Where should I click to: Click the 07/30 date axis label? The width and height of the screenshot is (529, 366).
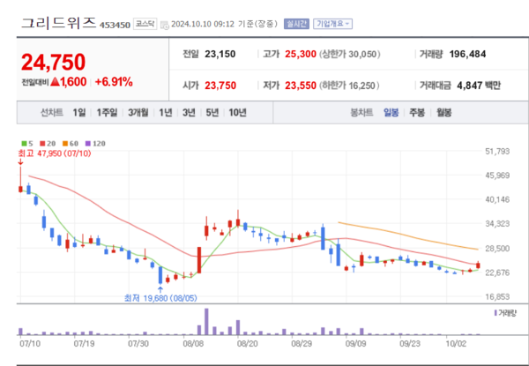[138, 344]
